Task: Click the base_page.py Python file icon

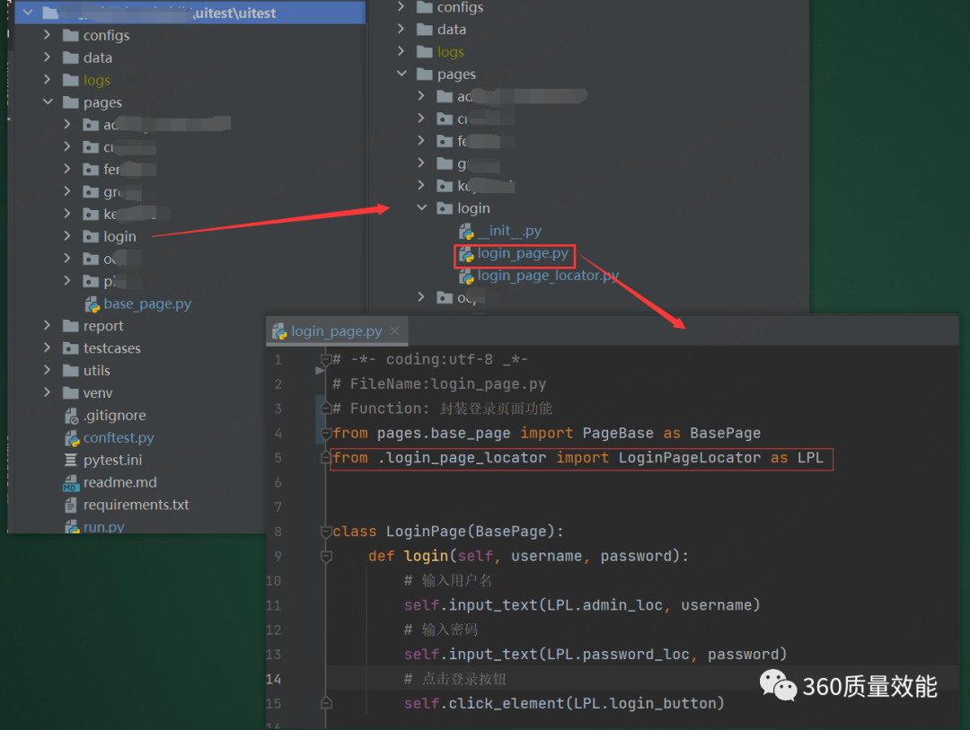Action: pyautogui.click(x=93, y=303)
